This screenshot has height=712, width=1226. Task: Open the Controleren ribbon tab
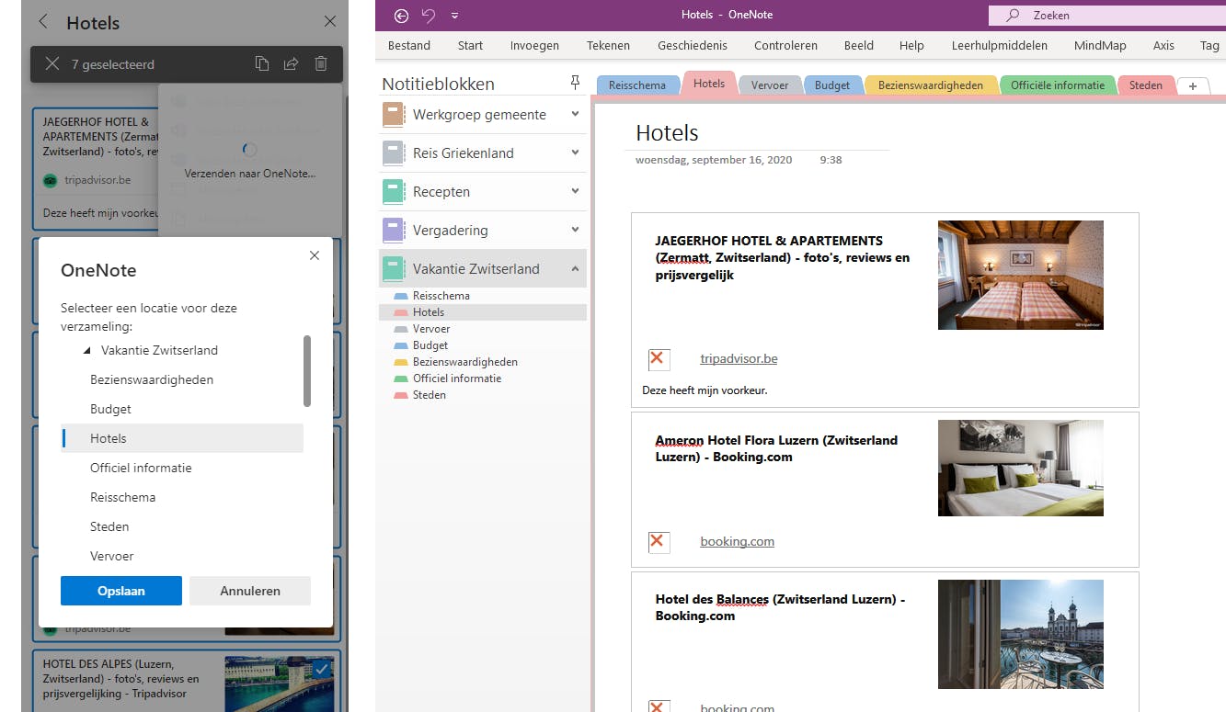(x=785, y=45)
